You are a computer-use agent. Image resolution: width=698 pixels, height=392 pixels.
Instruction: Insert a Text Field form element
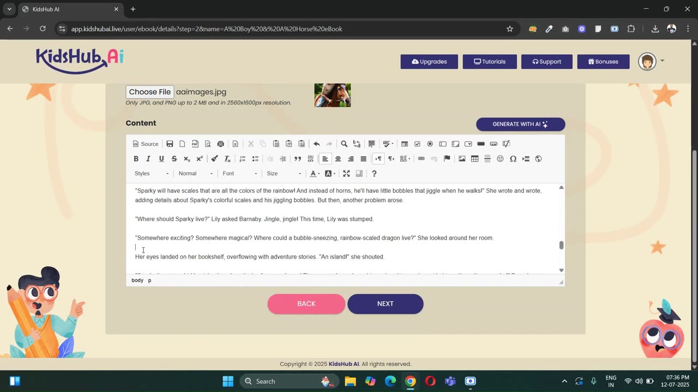[443, 144]
